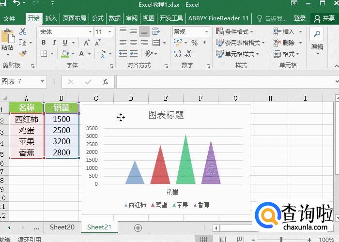This screenshot has width=339, height=242.
Task: Click the Insert Function fx icon
Action: pos(106,82)
